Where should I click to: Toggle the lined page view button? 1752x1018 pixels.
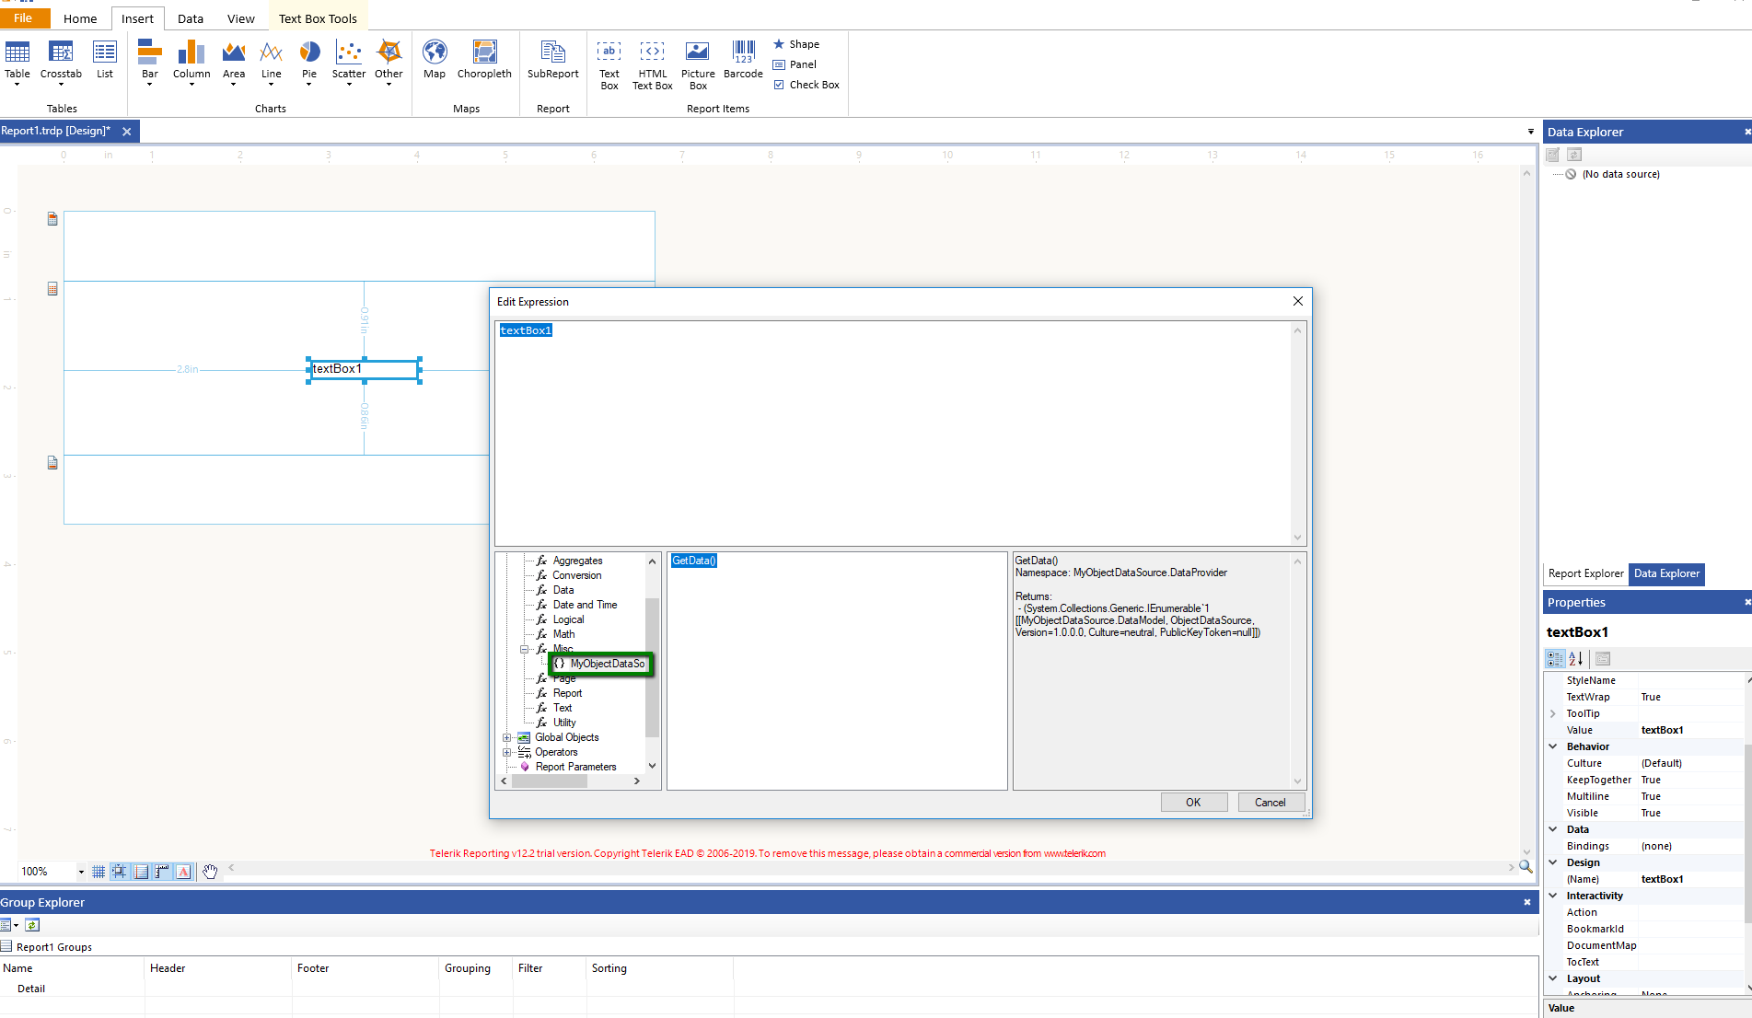[141, 872]
